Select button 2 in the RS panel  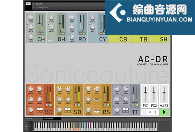[x=97, y=112]
